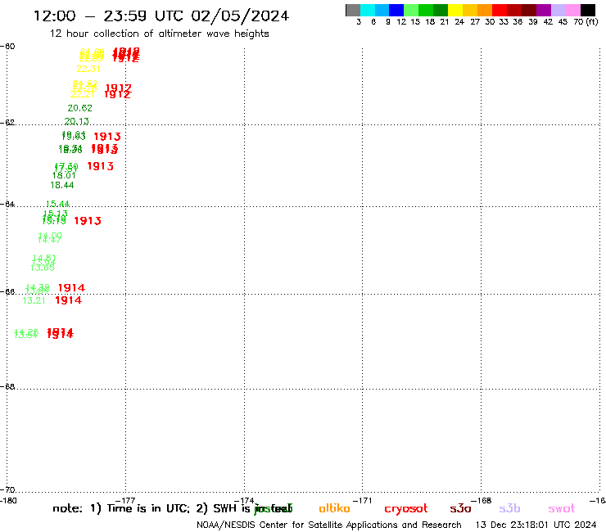Viewport: 606px width, 532px height.
Task: Select the black swatch ending the color scale
Action: point(587,10)
